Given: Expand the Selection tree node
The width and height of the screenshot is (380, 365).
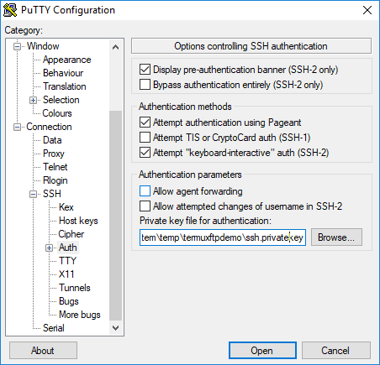Looking at the screenshot, I should pos(33,100).
